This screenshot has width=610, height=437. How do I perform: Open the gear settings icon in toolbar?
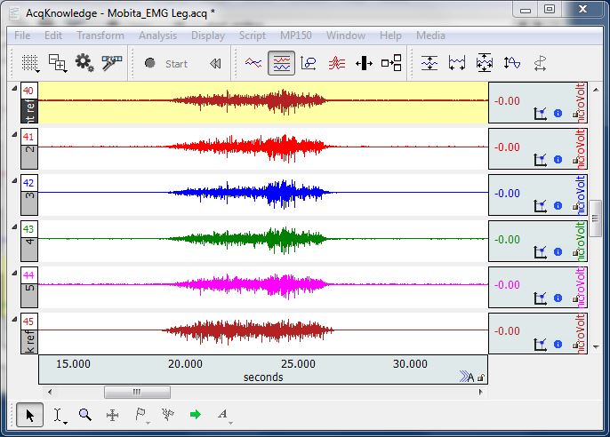pyautogui.click(x=84, y=63)
